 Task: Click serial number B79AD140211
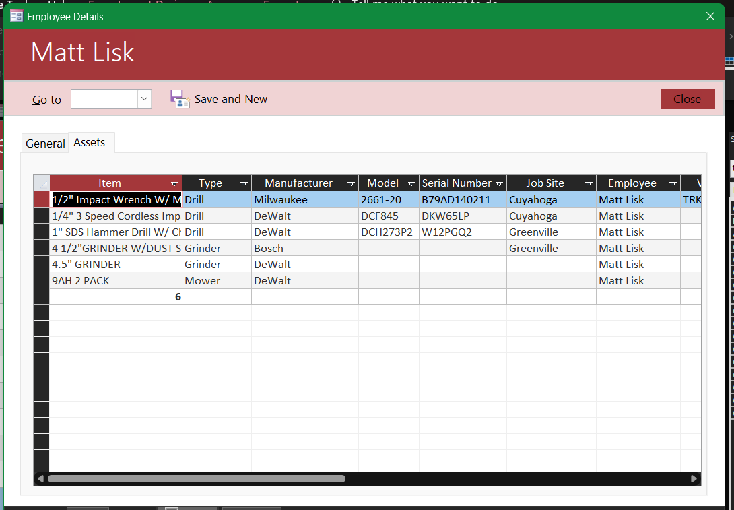(x=463, y=200)
